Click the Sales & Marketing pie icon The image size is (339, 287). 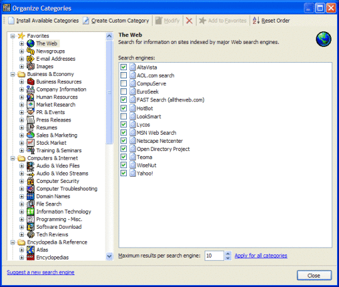coord(31,135)
